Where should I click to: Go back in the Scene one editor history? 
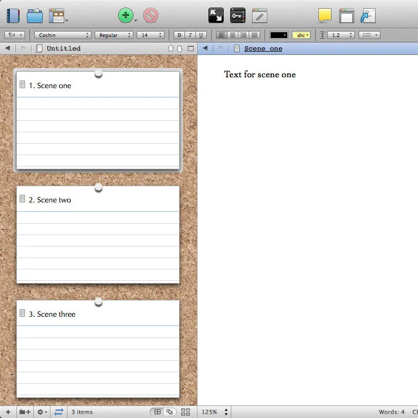205,48
